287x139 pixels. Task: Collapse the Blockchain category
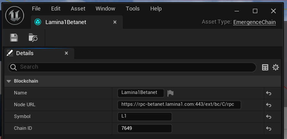tap(9, 81)
